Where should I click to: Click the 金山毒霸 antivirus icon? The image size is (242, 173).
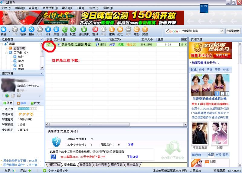(x=53, y=157)
